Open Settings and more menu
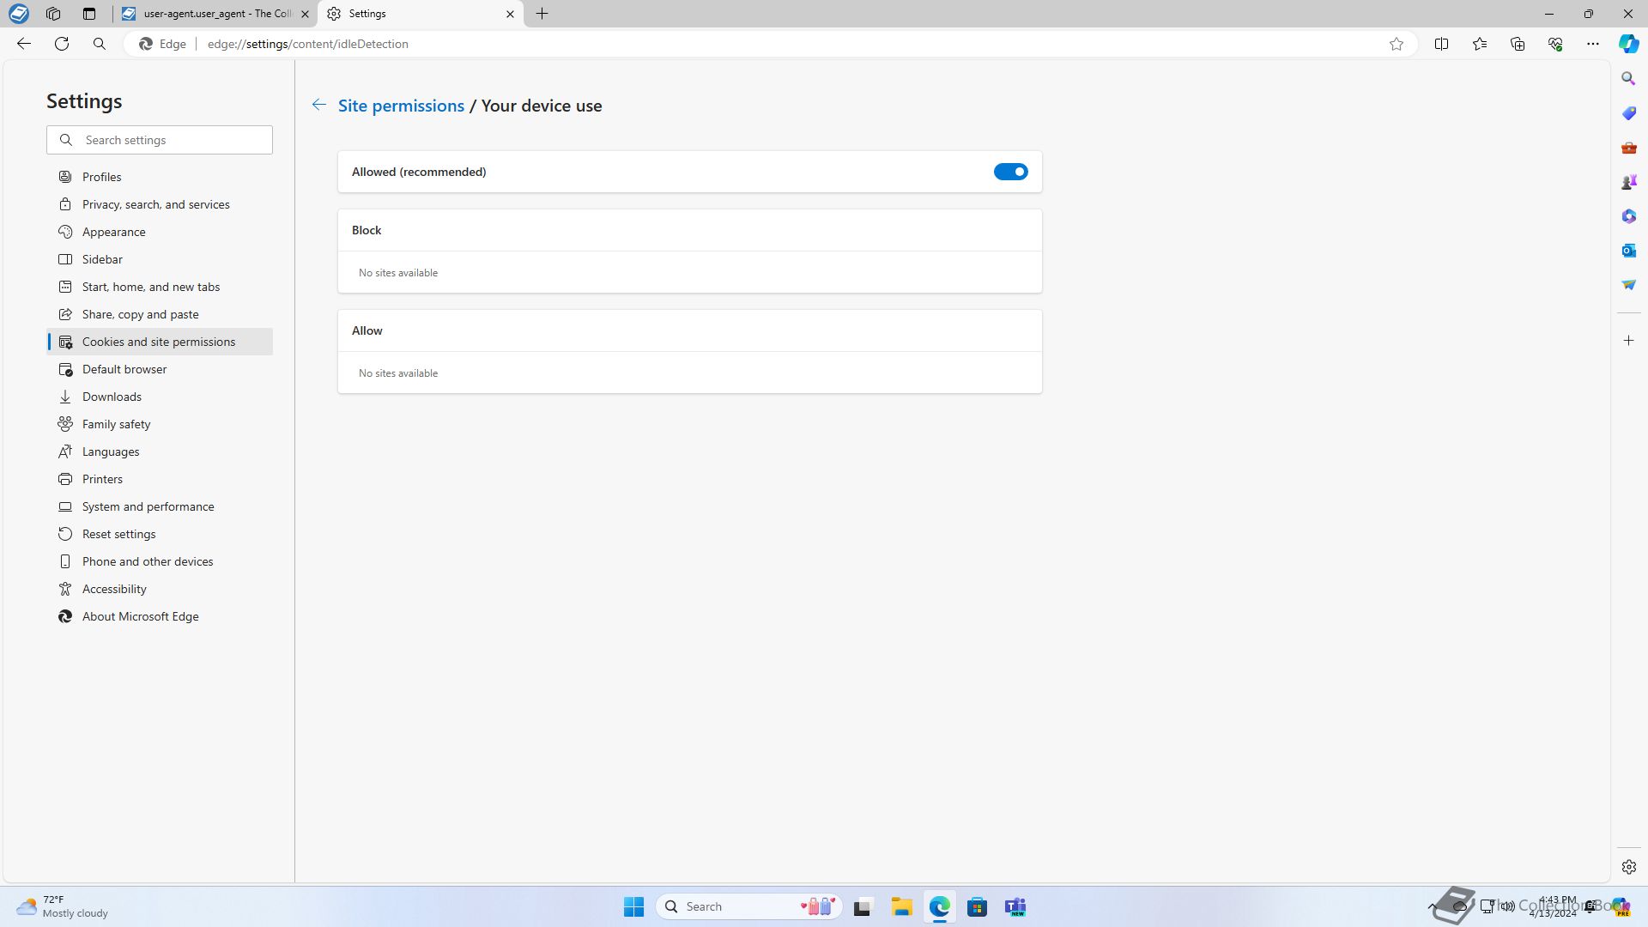Image resolution: width=1648 pixels, height=927 pixels. click(x=1593, y=44)
